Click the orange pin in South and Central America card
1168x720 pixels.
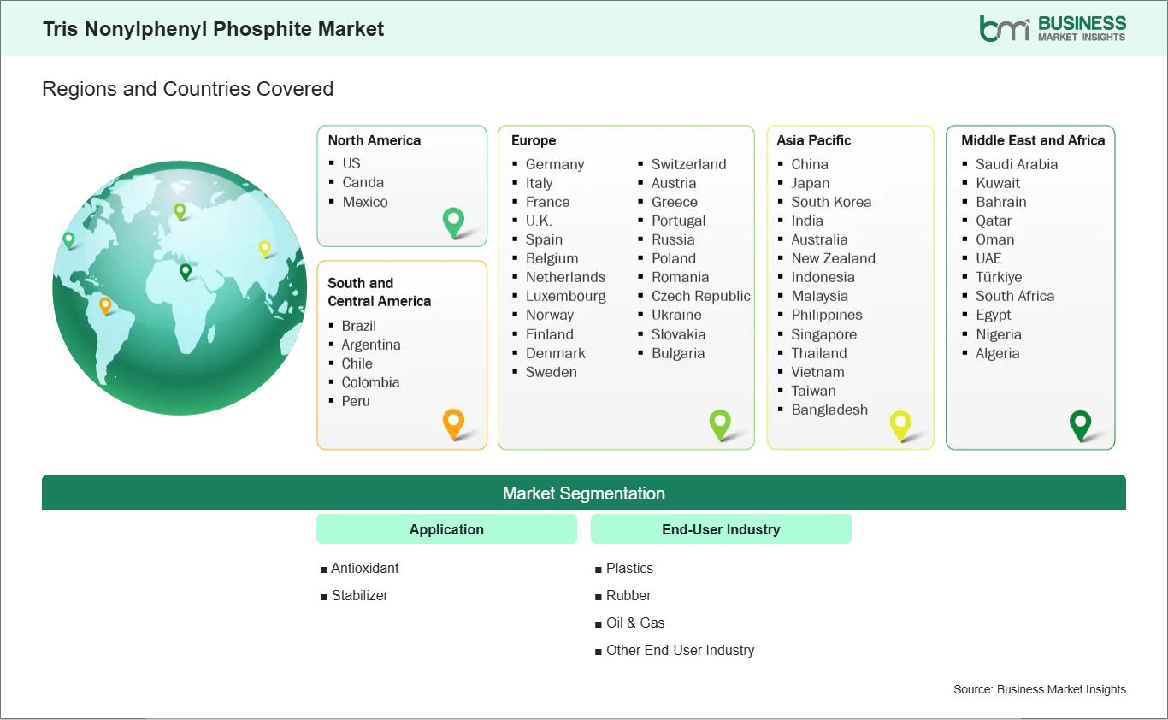(453, 424)
